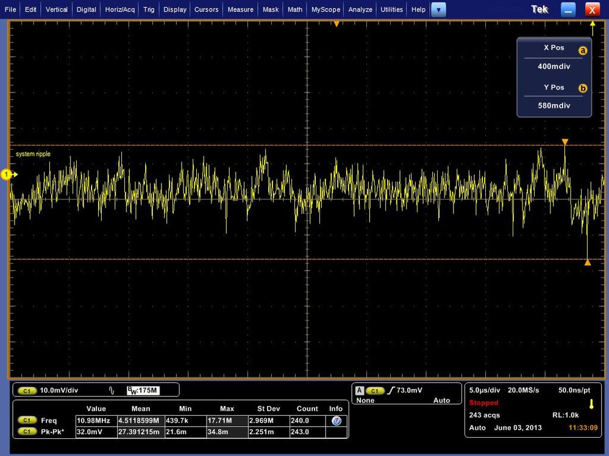Click the red Stopped acquisition status
The image size is (609, 456).
(x=483, y=402)
